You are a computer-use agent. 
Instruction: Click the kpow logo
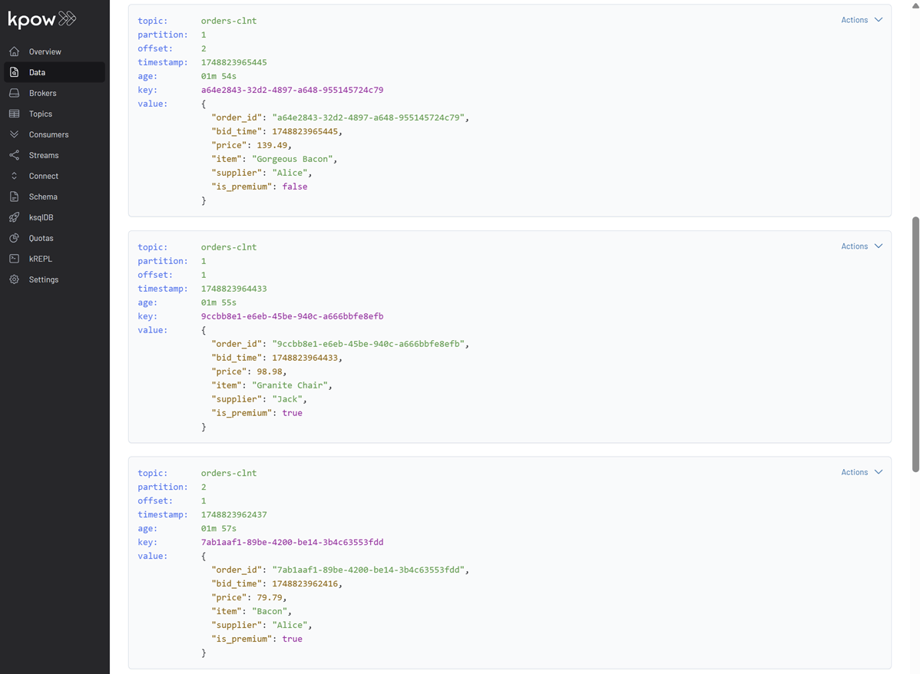[x=41, y=19]
